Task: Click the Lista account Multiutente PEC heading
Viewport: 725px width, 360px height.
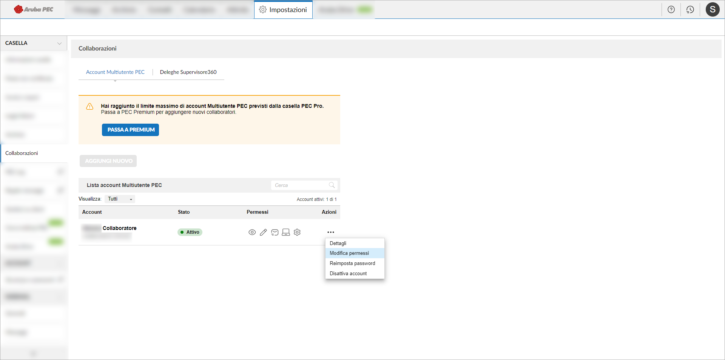Action: pos(124,185)
